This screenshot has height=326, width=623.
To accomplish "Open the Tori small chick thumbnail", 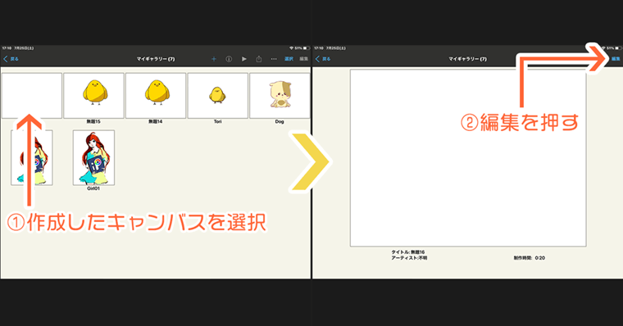I will tap(218, 95).
